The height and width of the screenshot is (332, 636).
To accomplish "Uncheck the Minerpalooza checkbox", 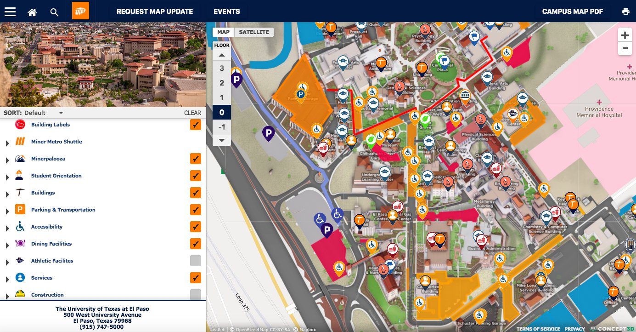I will point(196,159).
